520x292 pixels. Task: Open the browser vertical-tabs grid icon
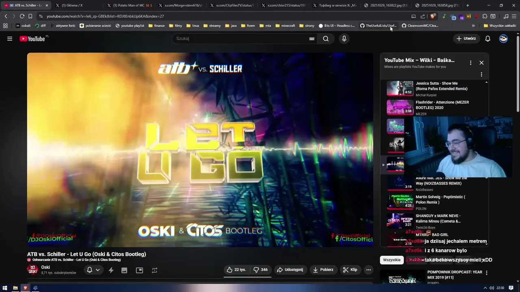click(x=5, y=26)
